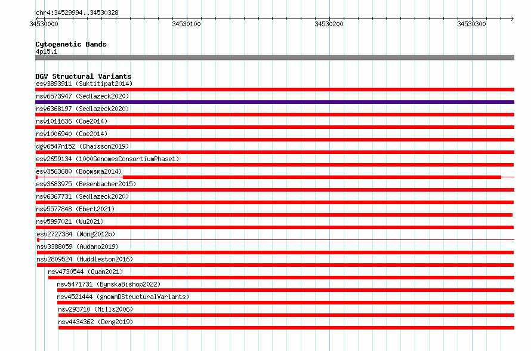This screenshot has height=351, width=531.
Task: Click the esv3563680 (Boomsma2014) label
Action: coord(79,171)
